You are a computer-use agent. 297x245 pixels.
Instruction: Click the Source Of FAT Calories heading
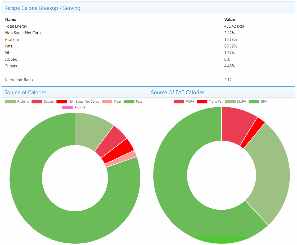[177, 93]
